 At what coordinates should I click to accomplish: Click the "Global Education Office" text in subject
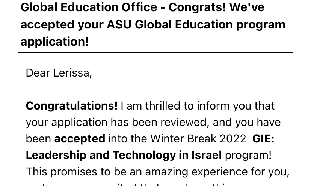pyautogui.click(x=89, y=7)
